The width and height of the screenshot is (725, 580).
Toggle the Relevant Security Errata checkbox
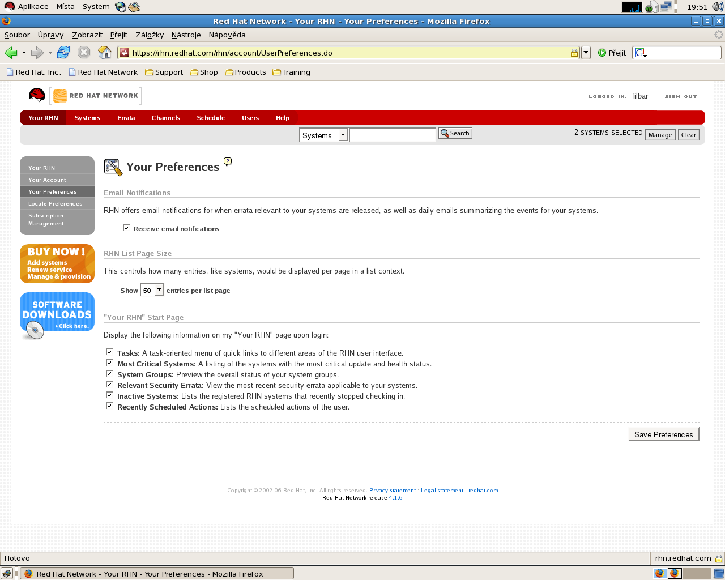pyautogui.click(x=109, y=385)
